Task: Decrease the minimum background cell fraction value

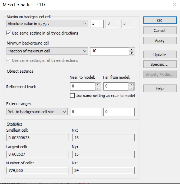Action: pyautogui.click(x=131, y=53)
